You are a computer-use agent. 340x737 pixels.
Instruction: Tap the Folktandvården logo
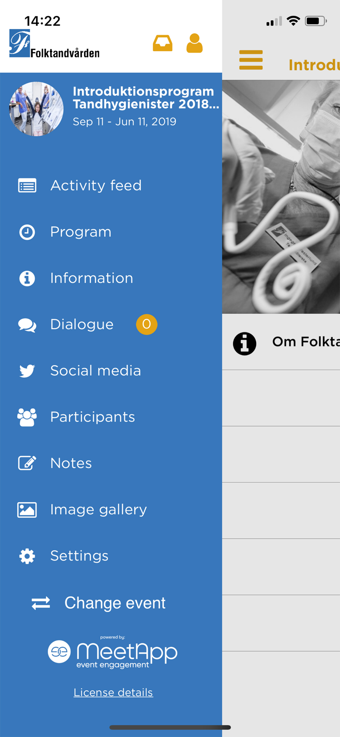(54, 44)
